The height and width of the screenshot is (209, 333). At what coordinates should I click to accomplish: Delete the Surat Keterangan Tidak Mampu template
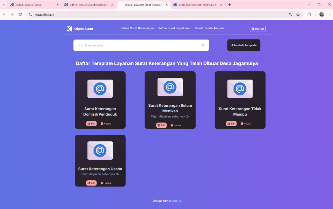click(x=246, y=124)
